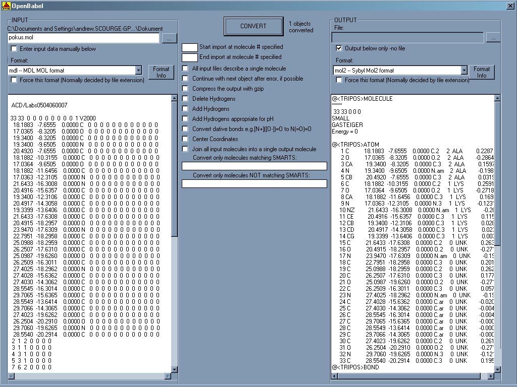Enable Join all input molecules option
Screen dimensions: 517x387
click(x=185, y=149)
